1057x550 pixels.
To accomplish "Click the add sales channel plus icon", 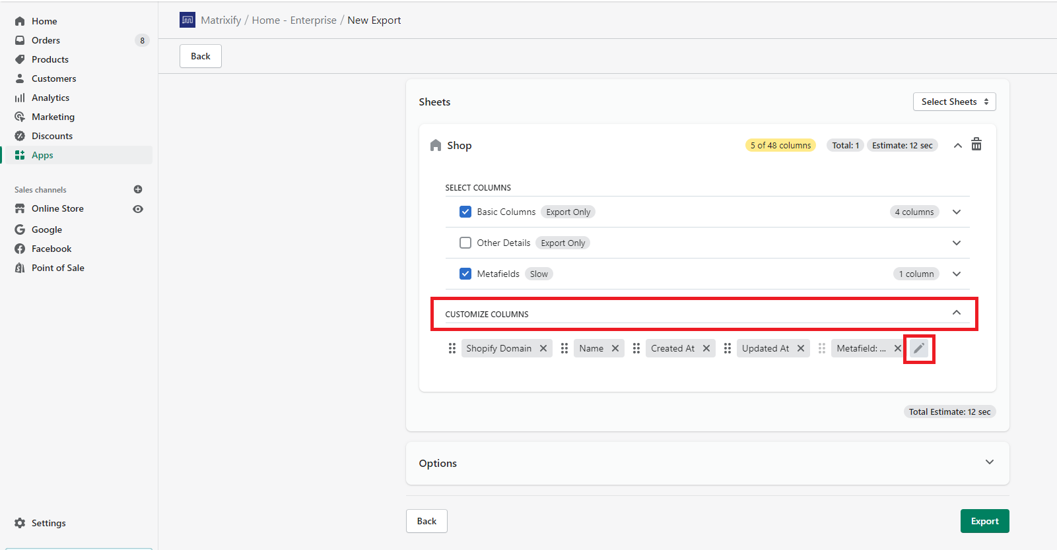I will point(138,189).
